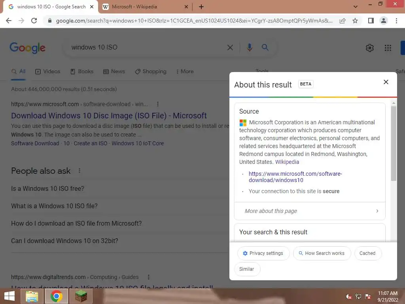This screenshot has height=304, width=405.
Task: Share this page using the share icon
Action: pyautogui.click(x=343, y=21)
